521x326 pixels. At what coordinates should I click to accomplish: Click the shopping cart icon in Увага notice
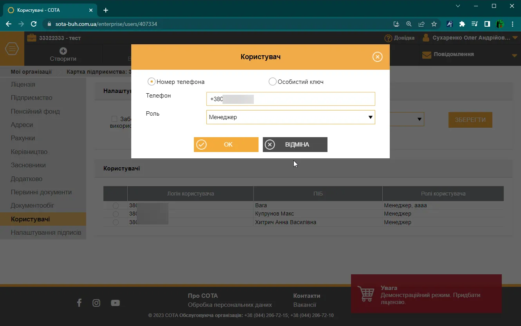coord(366,293)
